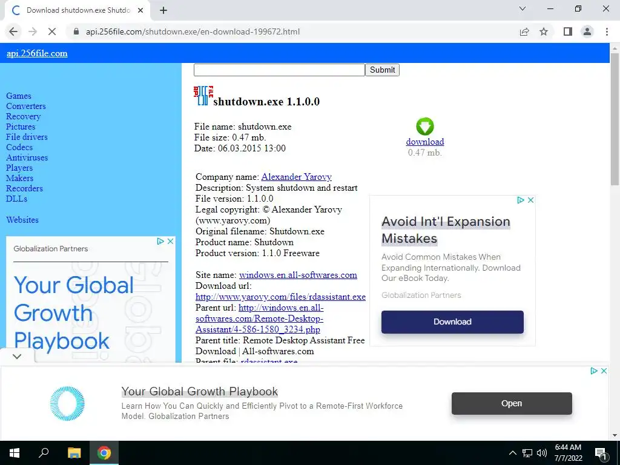The image size is (620, 465).
Task: Open the File drivers category
Action: (27, 137)
